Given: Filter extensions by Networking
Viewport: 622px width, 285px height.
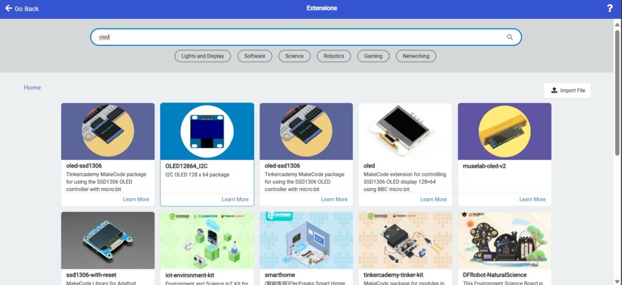Looking at the screenshot, I should pyautogui.click(x=416, y=56).
